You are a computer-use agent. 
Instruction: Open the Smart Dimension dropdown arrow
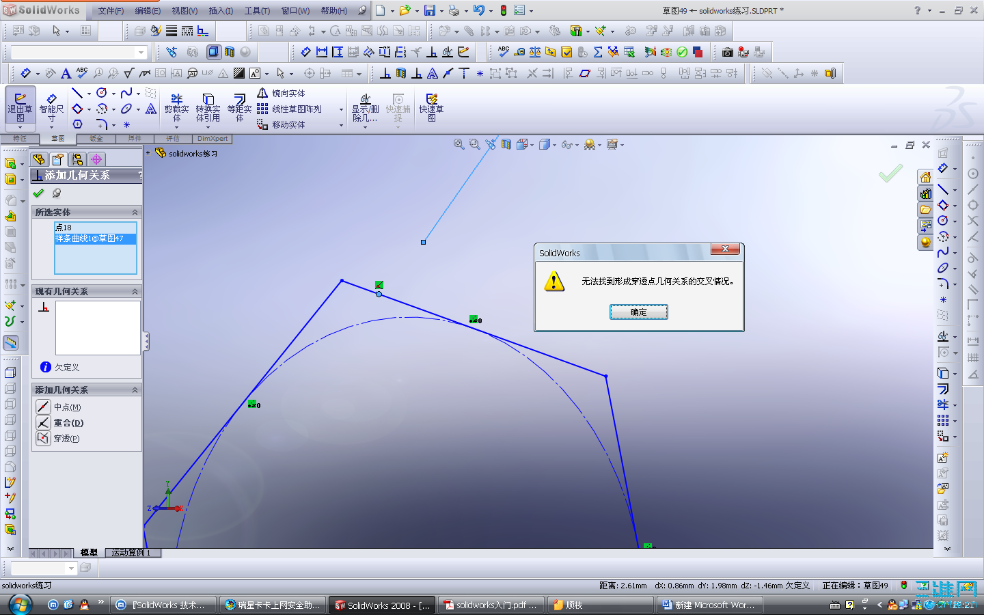[51, 127]
